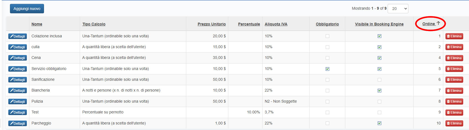This screenshot has width=469, height=130.
Task: Click the Aggiungi nuovo button
Action: click(x=27, y=9)
